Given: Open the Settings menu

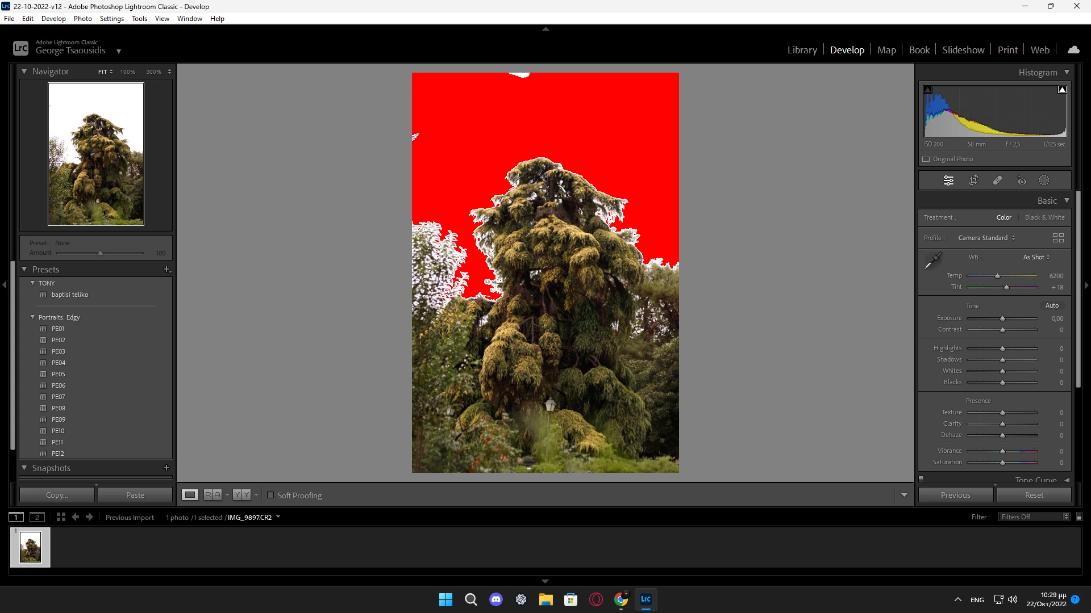Looking at the screenshot, I should (x=111, y=19).
